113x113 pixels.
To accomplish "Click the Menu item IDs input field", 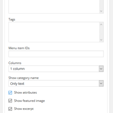I will point(56,54).
